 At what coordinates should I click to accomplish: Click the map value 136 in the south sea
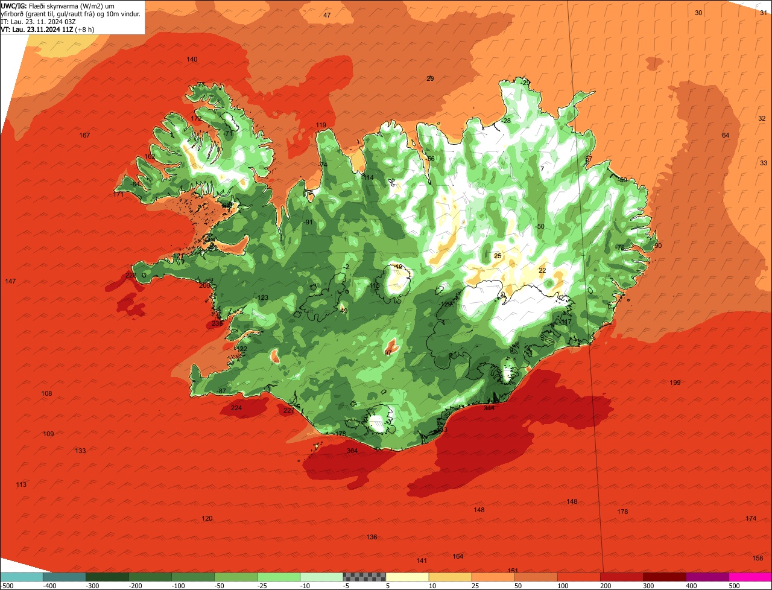(x=372, y=537)
